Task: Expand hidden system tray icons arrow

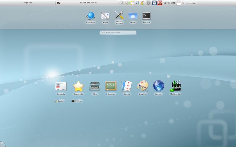Action: (x=122, y=3)
